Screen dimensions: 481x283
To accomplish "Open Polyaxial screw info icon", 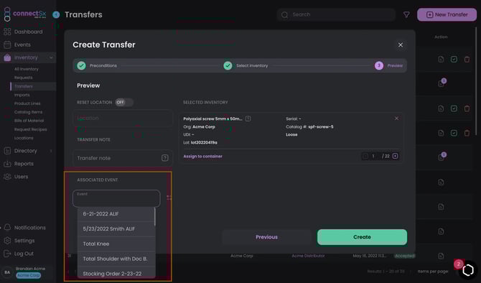I will (x=248, y=119).
